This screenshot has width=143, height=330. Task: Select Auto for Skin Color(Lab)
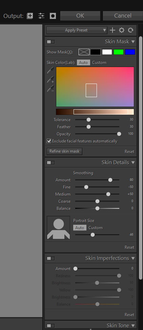click(83, 63)
